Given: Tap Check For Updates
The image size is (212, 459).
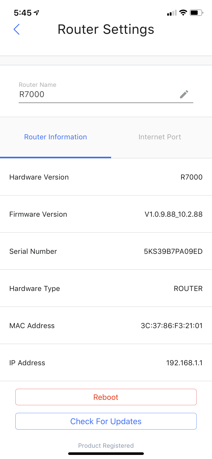Looking at the screenshot, I should tap(106, 421).
